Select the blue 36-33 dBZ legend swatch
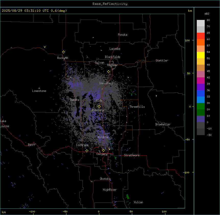220x215 pixels. coord(201,93)
